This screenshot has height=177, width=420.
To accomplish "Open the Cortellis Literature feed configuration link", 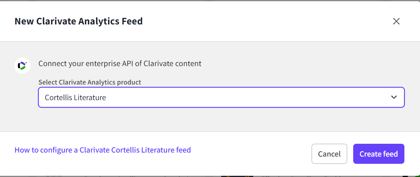I will 102,150.
